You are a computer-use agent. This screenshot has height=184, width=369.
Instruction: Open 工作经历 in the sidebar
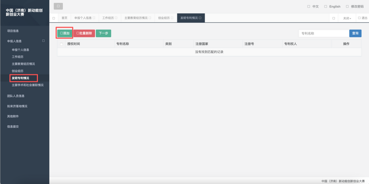(x=18, y=57)
